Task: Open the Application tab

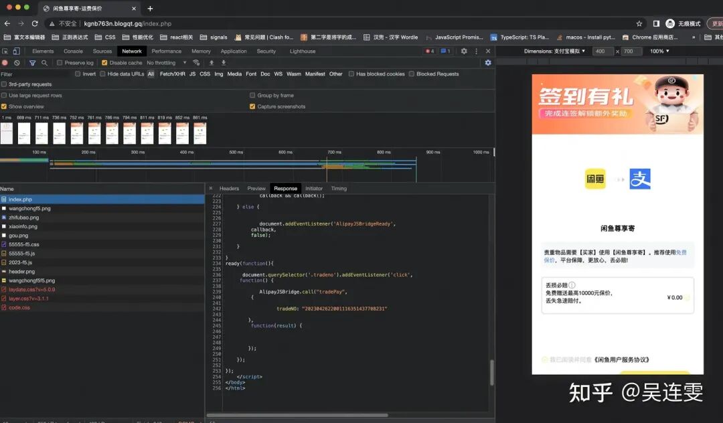Action: (x=234, y=51)
